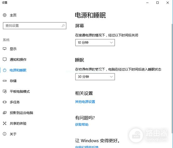Open 通知和操作 settings
Viewport: 173px width, 148px height.
point(18,60)
